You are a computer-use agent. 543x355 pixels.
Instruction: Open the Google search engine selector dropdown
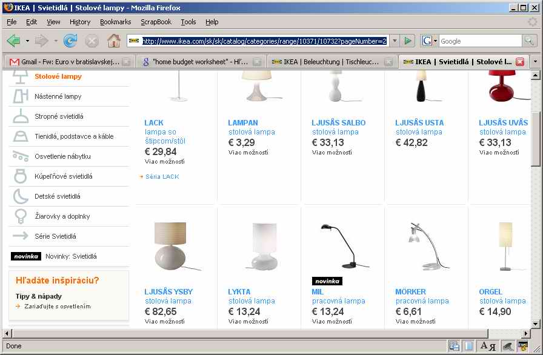430,41
